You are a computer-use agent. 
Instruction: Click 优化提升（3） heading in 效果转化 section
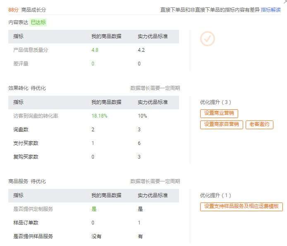click(x=216, y=102)
